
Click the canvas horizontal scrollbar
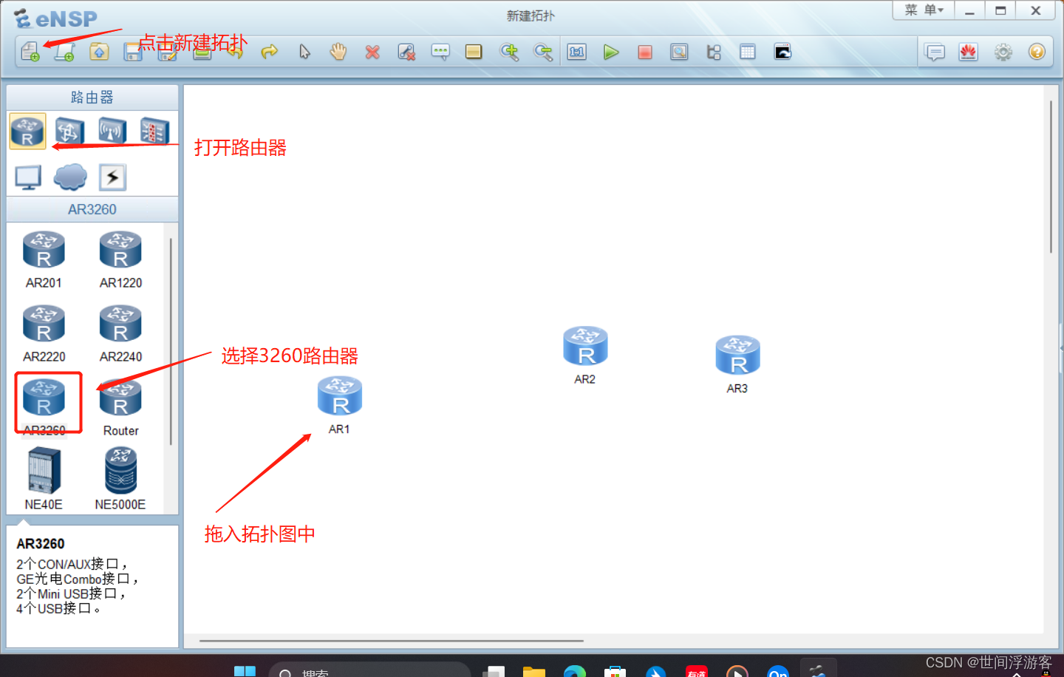[392, 641]
